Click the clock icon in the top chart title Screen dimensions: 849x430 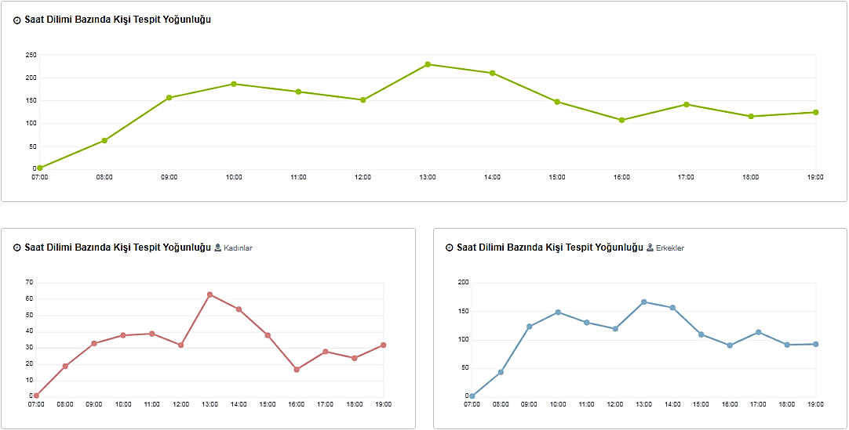tap(17, 20)
